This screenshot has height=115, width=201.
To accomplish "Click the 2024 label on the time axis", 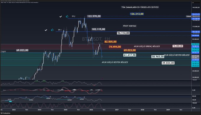I will tap(40, 110).
